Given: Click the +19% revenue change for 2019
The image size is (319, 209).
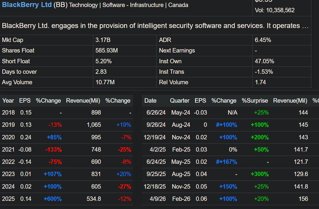Looking at the screenshot, I should [x=124, y=125].
